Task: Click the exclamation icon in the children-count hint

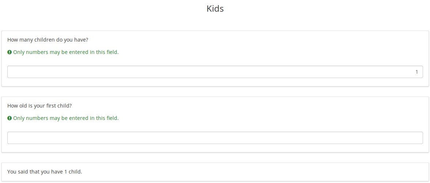Action: point(9,52)
